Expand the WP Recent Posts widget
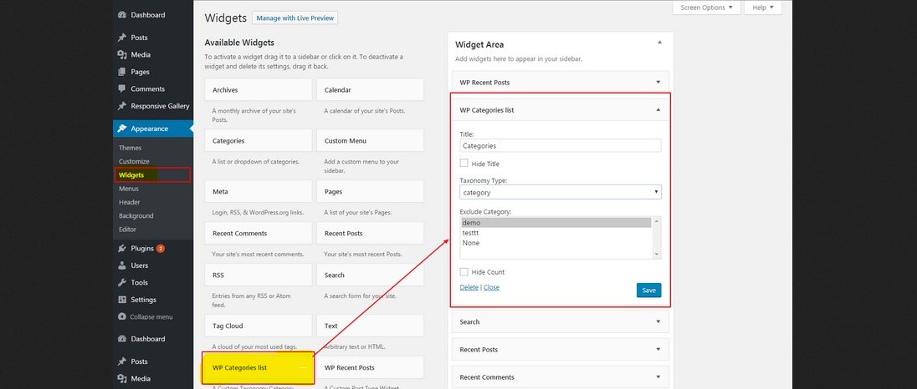Viewport: 917px width, 389px height. point(658,83)
